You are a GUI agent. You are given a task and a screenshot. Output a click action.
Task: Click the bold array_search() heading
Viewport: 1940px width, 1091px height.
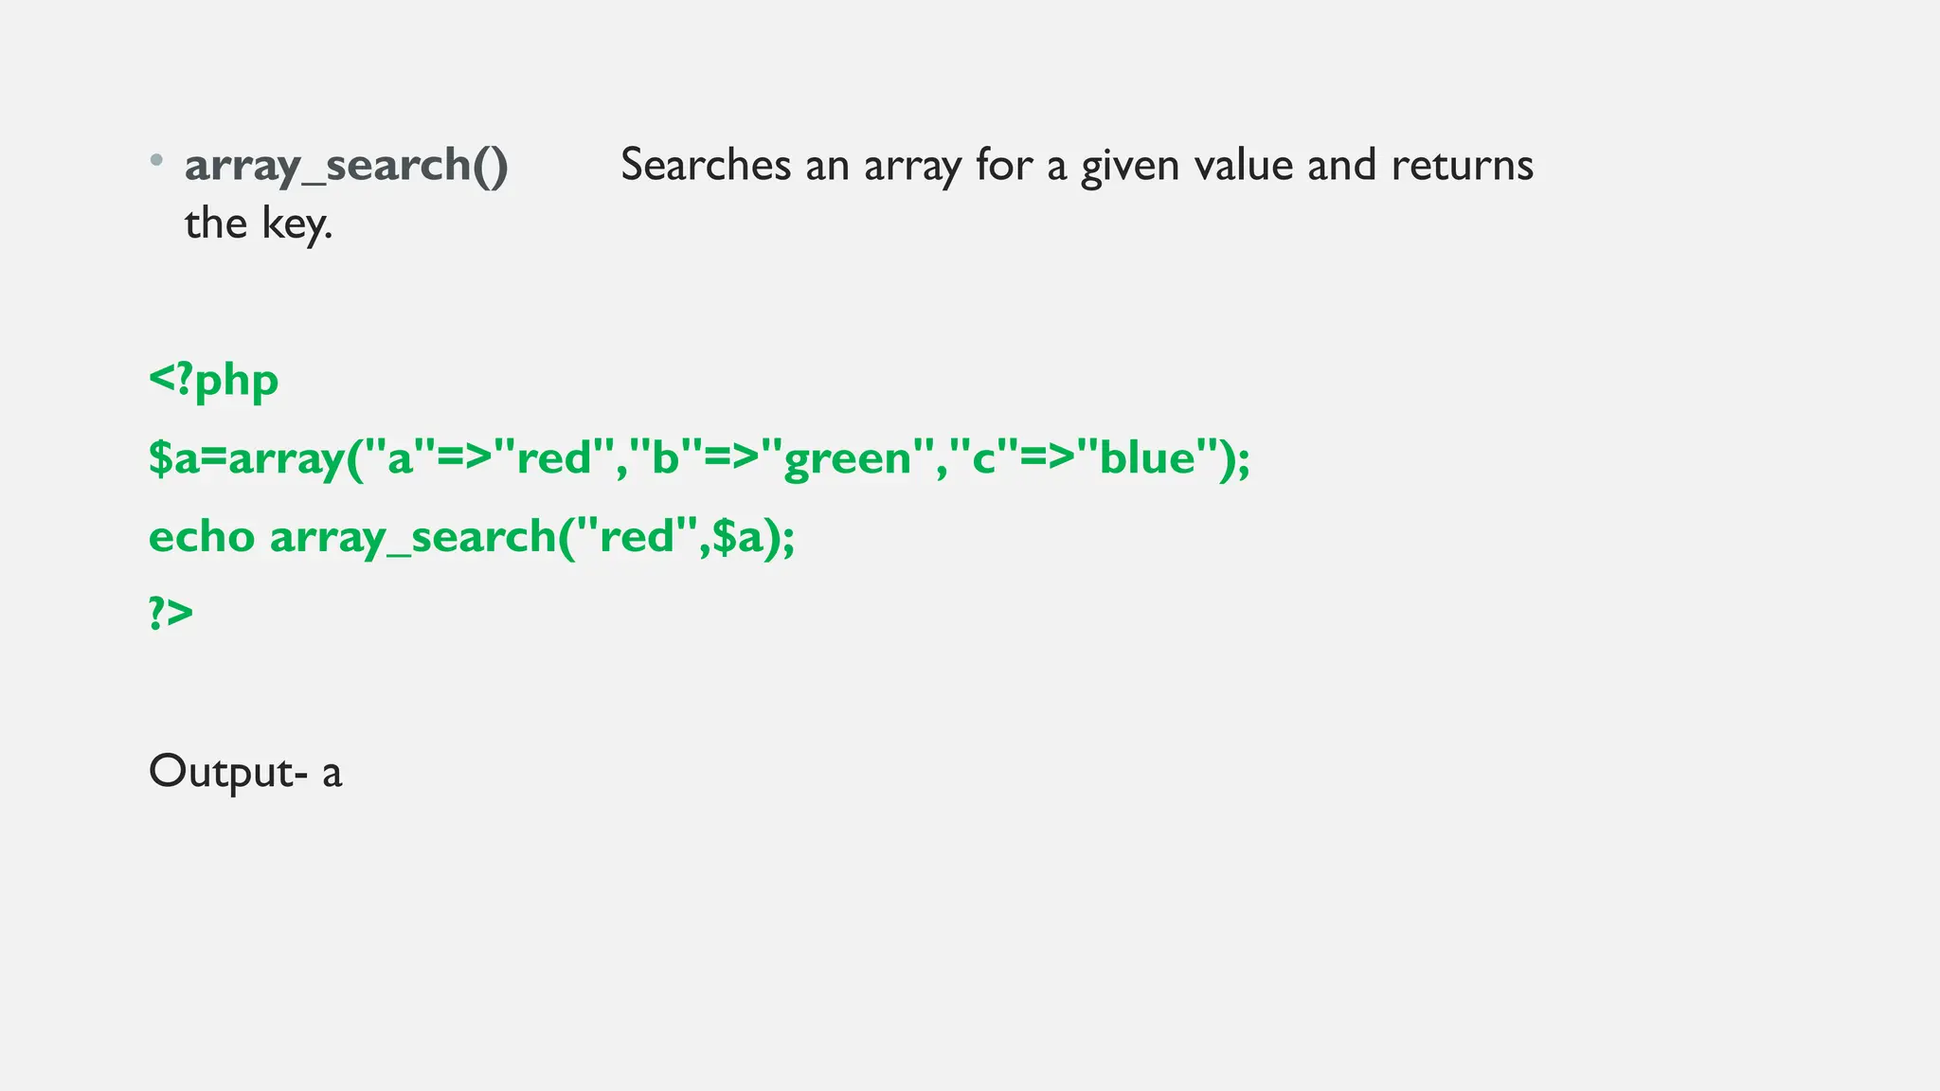point(346,166)
